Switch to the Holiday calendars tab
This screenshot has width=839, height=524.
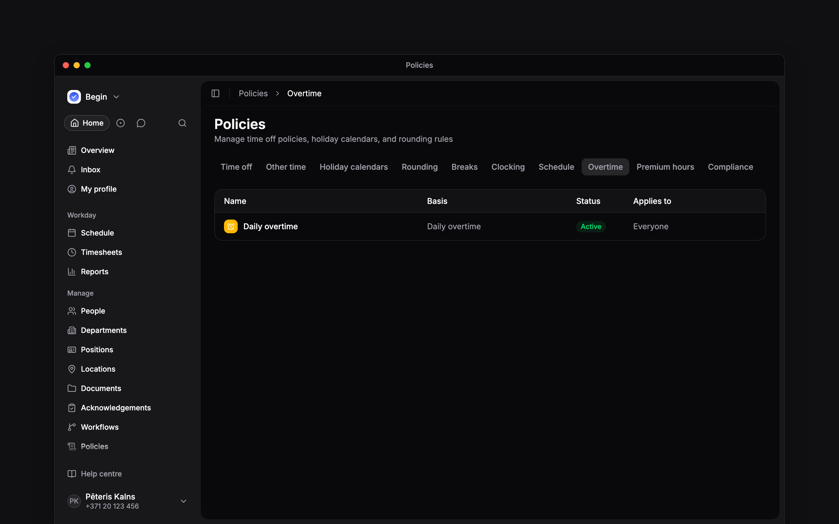tap(354, 167)
